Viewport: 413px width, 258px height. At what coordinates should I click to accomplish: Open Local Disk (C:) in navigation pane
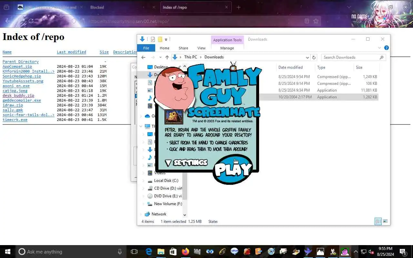click(x=166, y=181)
